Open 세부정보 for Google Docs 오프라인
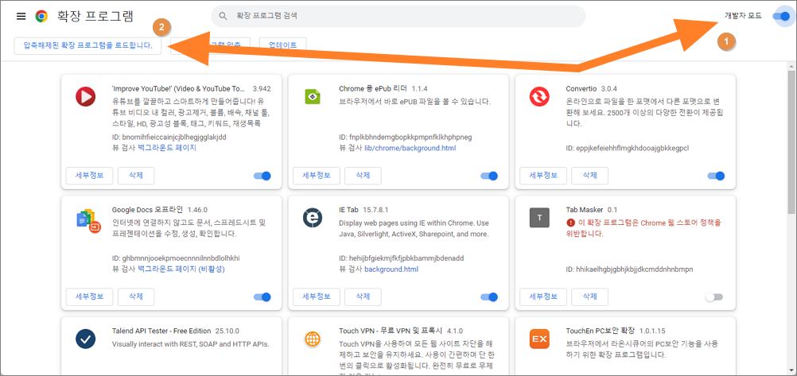797x376 pixels. [x=89, y=297]
